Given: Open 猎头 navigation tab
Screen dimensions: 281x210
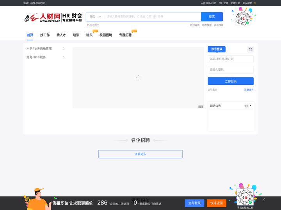Looking at the screenshot, I should 89,35.
